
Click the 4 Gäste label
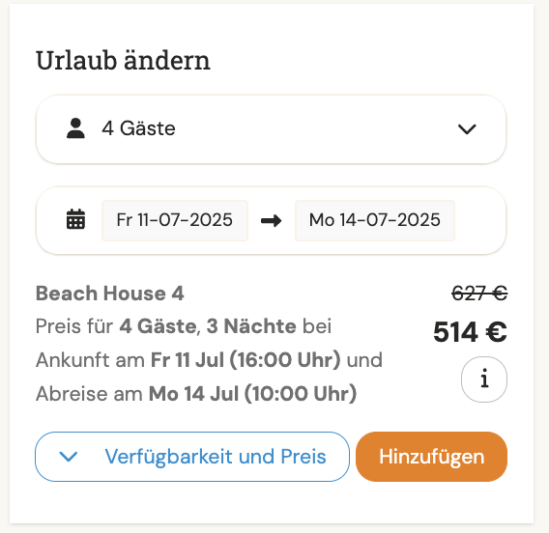coord(138,128)
